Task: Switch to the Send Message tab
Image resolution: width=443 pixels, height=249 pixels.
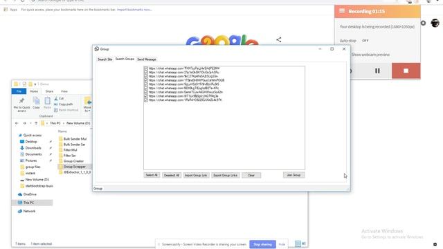Action: [x=147, y=59]
